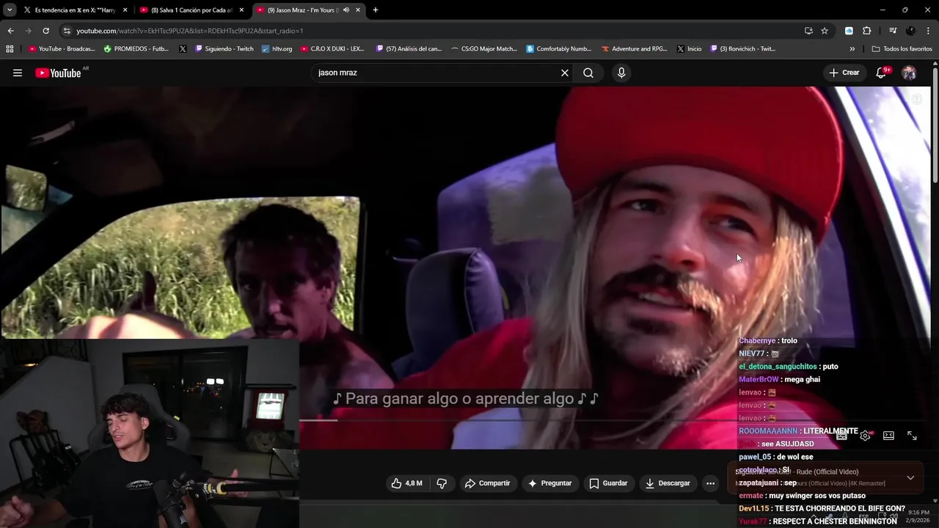Viewport: 939px width, 528px height.
Task: Bookmark this page with the star
Action: click(825, 31)
